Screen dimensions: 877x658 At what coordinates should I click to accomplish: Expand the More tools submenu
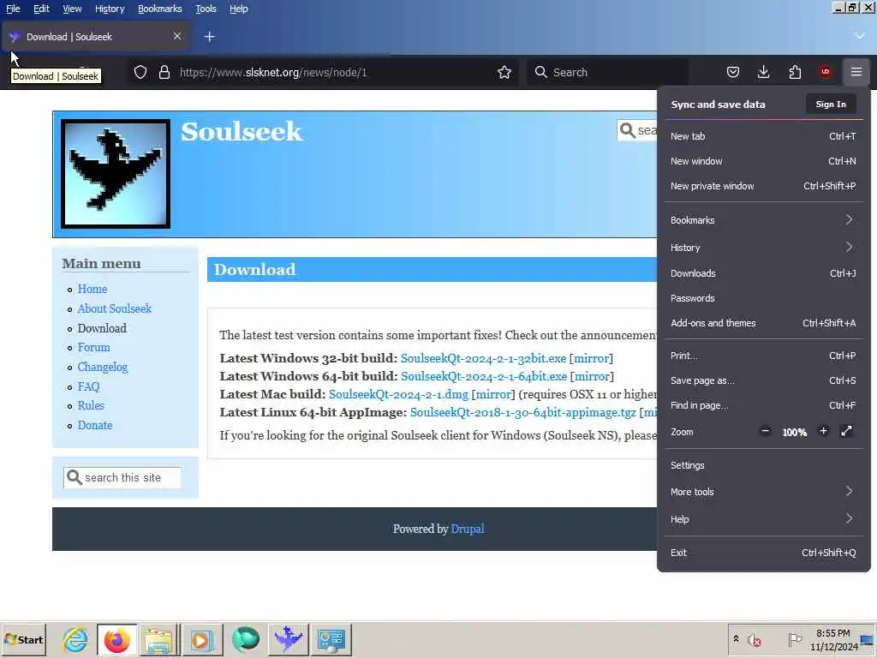point(763,491)
